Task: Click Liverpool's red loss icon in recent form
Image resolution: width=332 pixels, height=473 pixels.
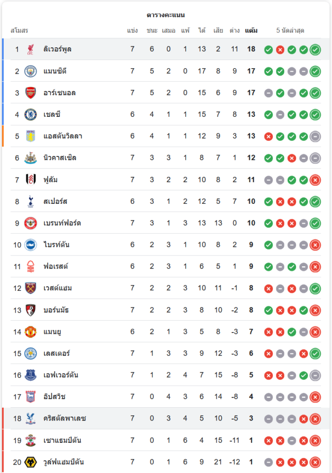Action: (x=280, y=50)
